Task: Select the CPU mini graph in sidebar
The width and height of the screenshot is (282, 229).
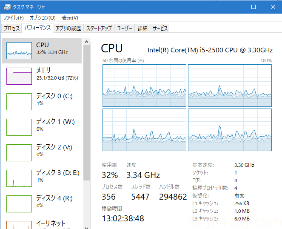Action: tap(19, 51)
